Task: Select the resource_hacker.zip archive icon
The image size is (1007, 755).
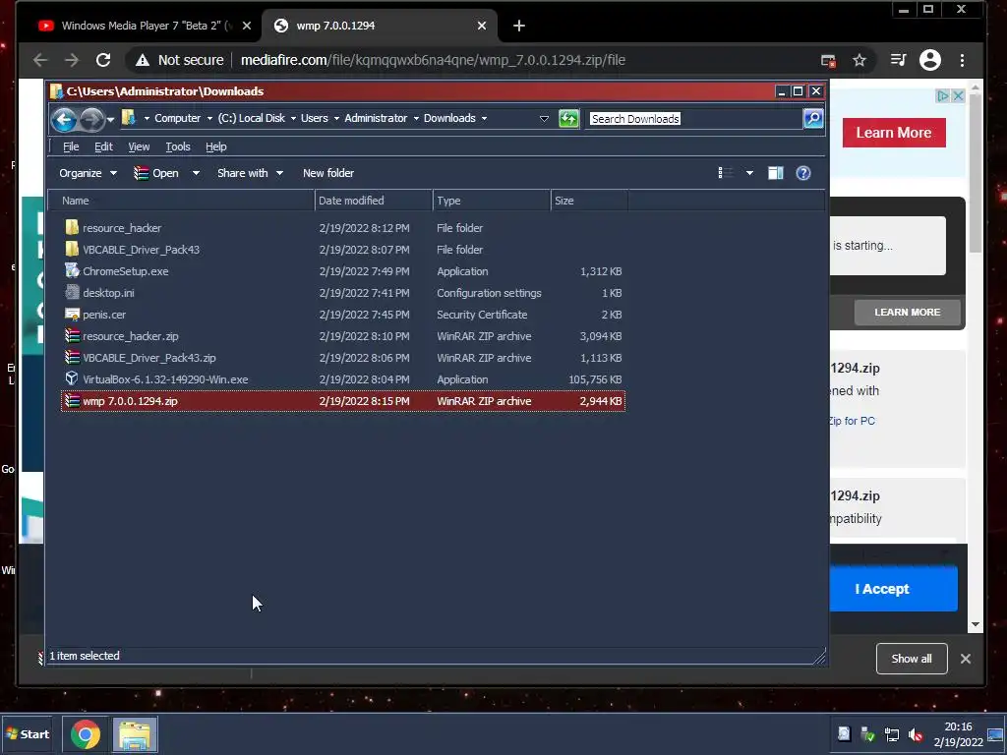Action: (72, 336)
